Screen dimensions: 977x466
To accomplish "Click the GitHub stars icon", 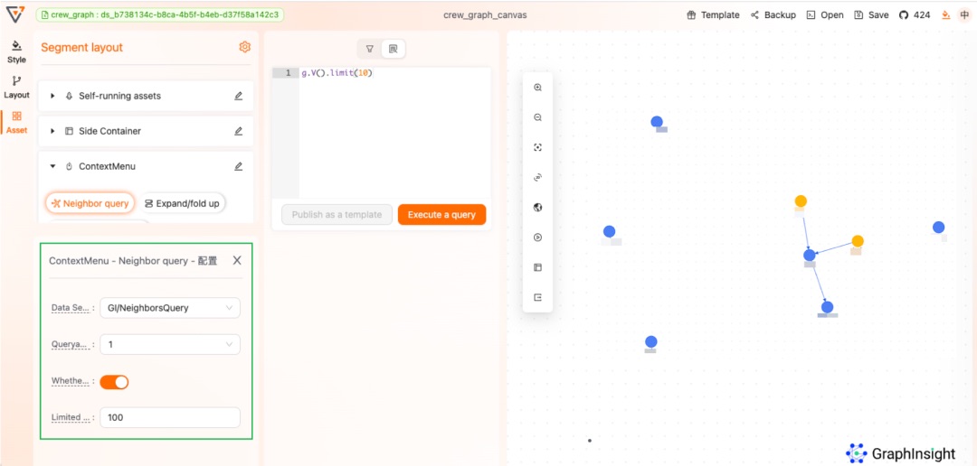I will click(903, 15).
